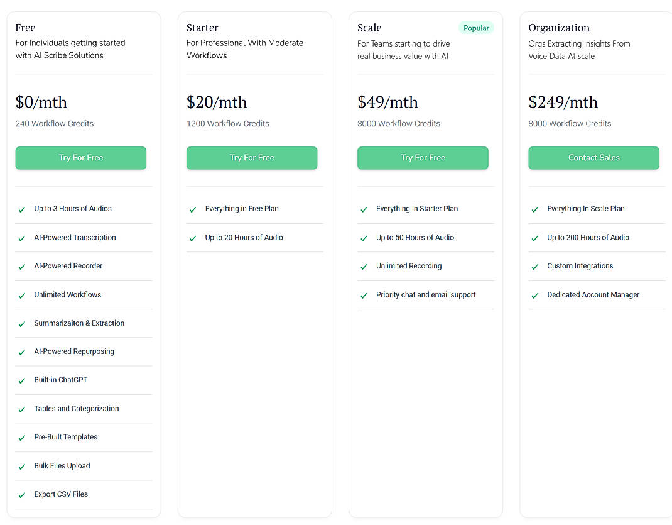Click the checkmark beside Built-in ChatGPT
Viewport: 672px width, 525px height.
pyautogui.click(x=21, y=380)
